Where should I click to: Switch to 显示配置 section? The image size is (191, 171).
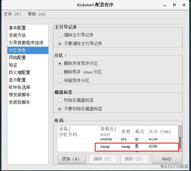click(x=28, y=80)
